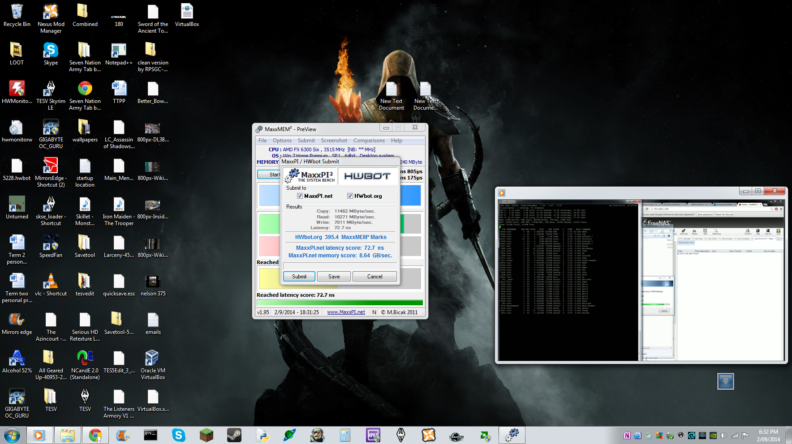The width and height of the screenshot is (792, 444).
Task: Click the blue download arrow desktop gadget
Action: pos(725,381)
